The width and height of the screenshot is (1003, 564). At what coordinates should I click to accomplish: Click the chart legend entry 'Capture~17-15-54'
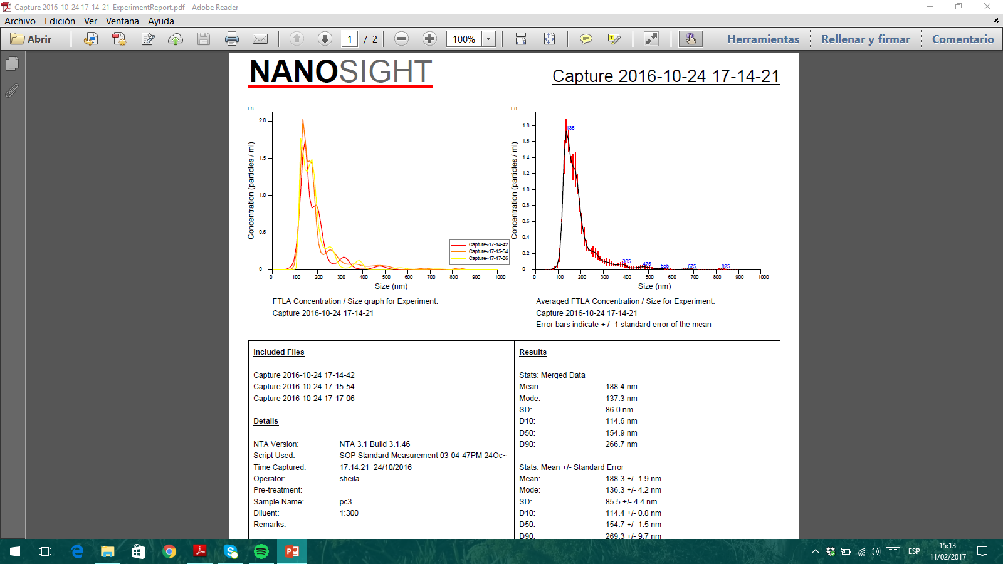488,251
